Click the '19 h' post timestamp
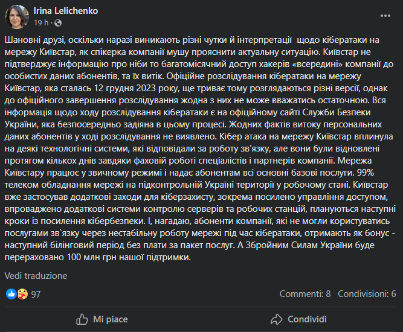403x332 pixels. pyautogui.click(x=41, y=23)
